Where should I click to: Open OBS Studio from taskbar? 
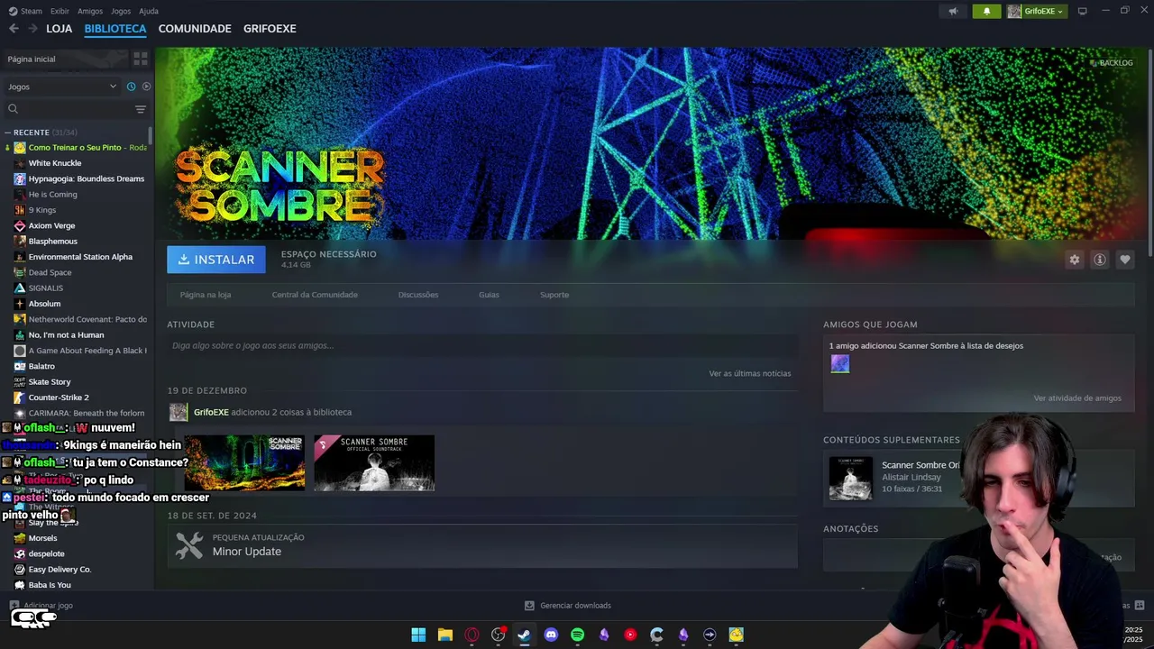pyautogui.click(x=498, y=635)
